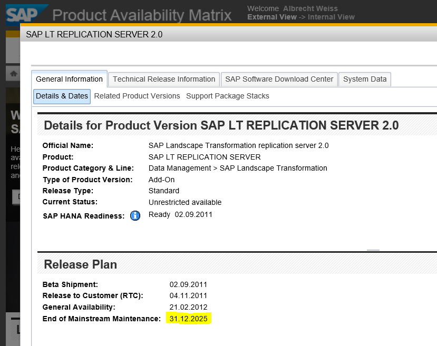
Task: Click the Albrecht Weiss username link
Action: click(310, 8)
